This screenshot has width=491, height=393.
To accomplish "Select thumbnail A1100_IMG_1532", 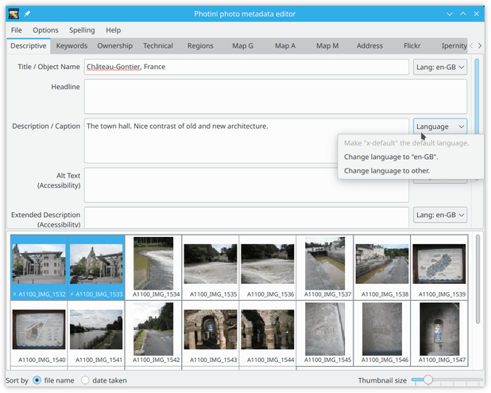I will pyautogui.click(x=39, y=267).
